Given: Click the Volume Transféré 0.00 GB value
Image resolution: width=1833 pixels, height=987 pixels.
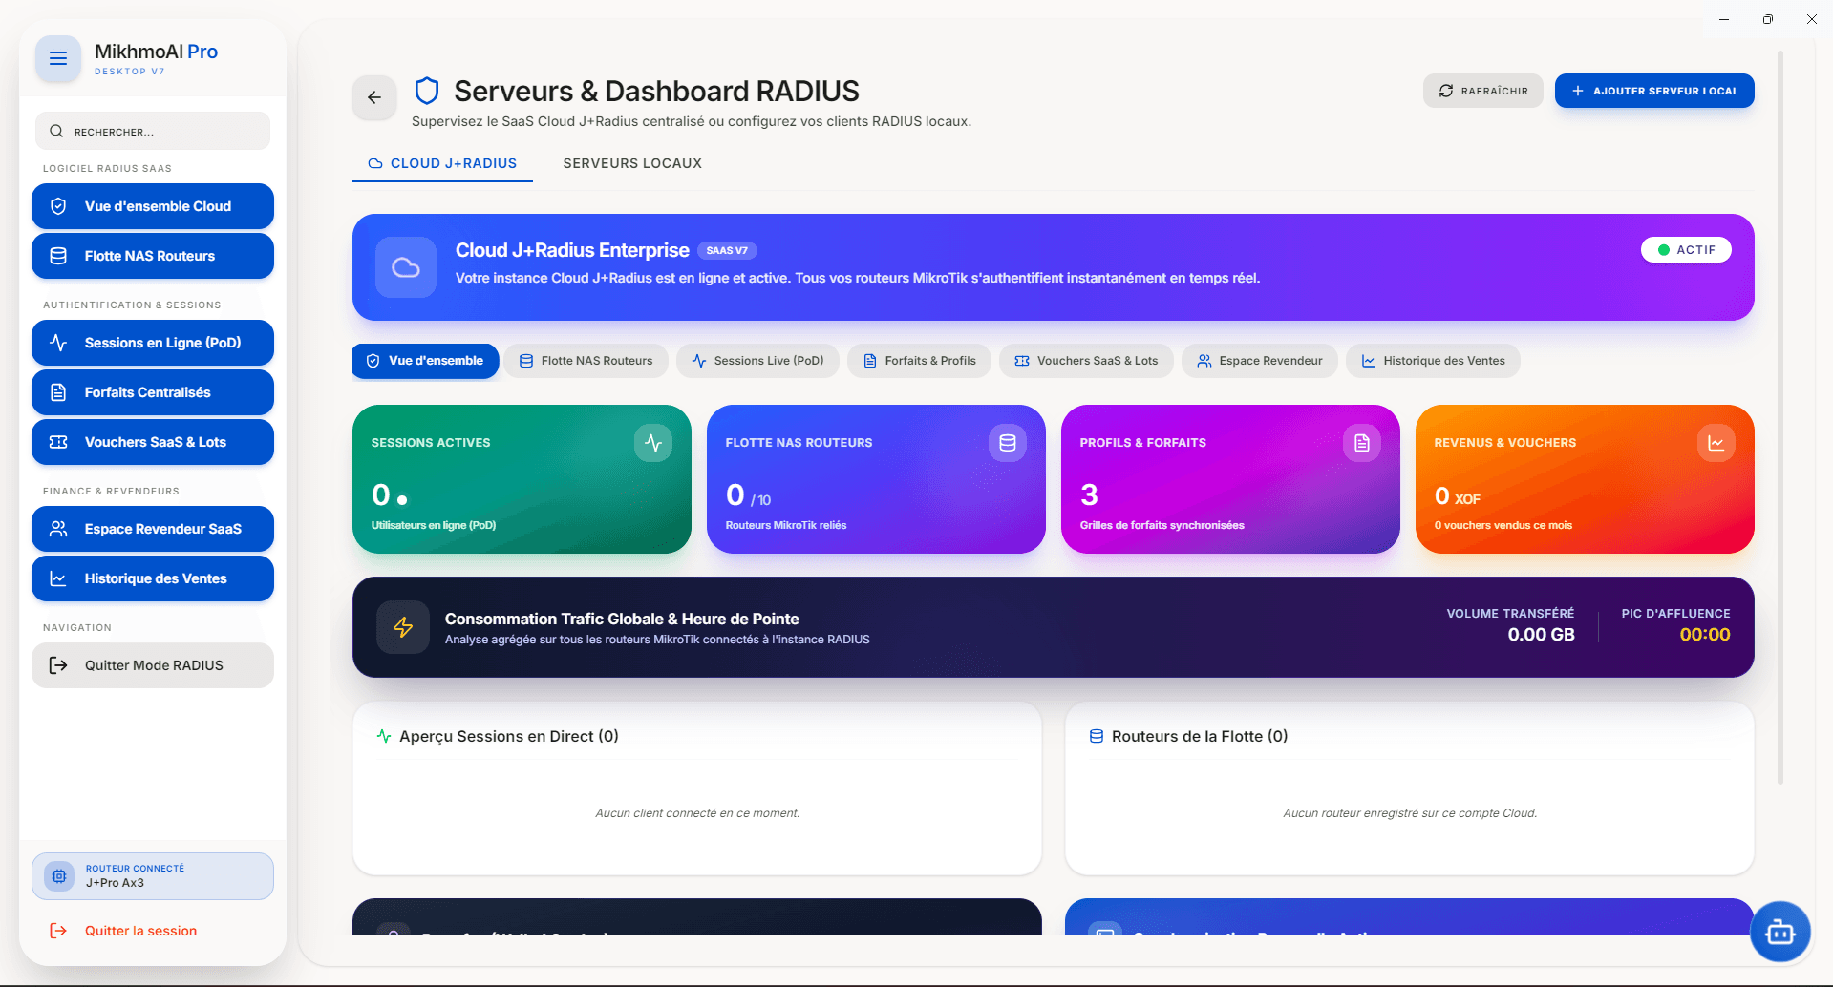Looking at the screenshot, I should 1541,635.
